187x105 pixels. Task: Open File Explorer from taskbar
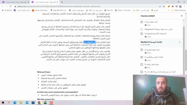tap(21, 102)
